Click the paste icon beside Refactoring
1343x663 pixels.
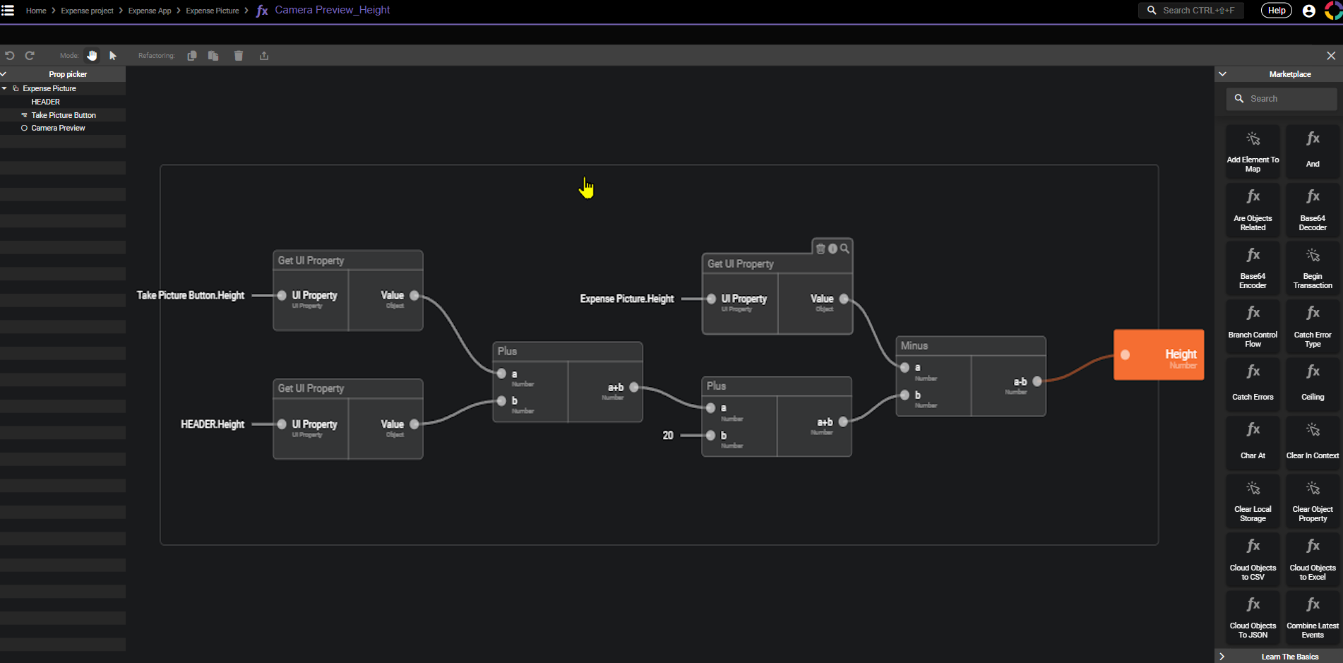tap(213, 56)
